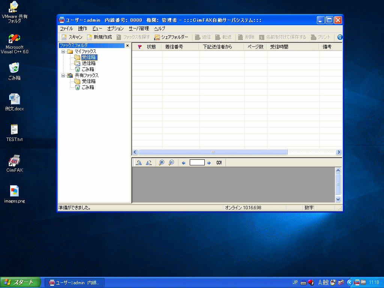Go to previous fax page arrow
This screenshot has height=288, width=384.
183,163
